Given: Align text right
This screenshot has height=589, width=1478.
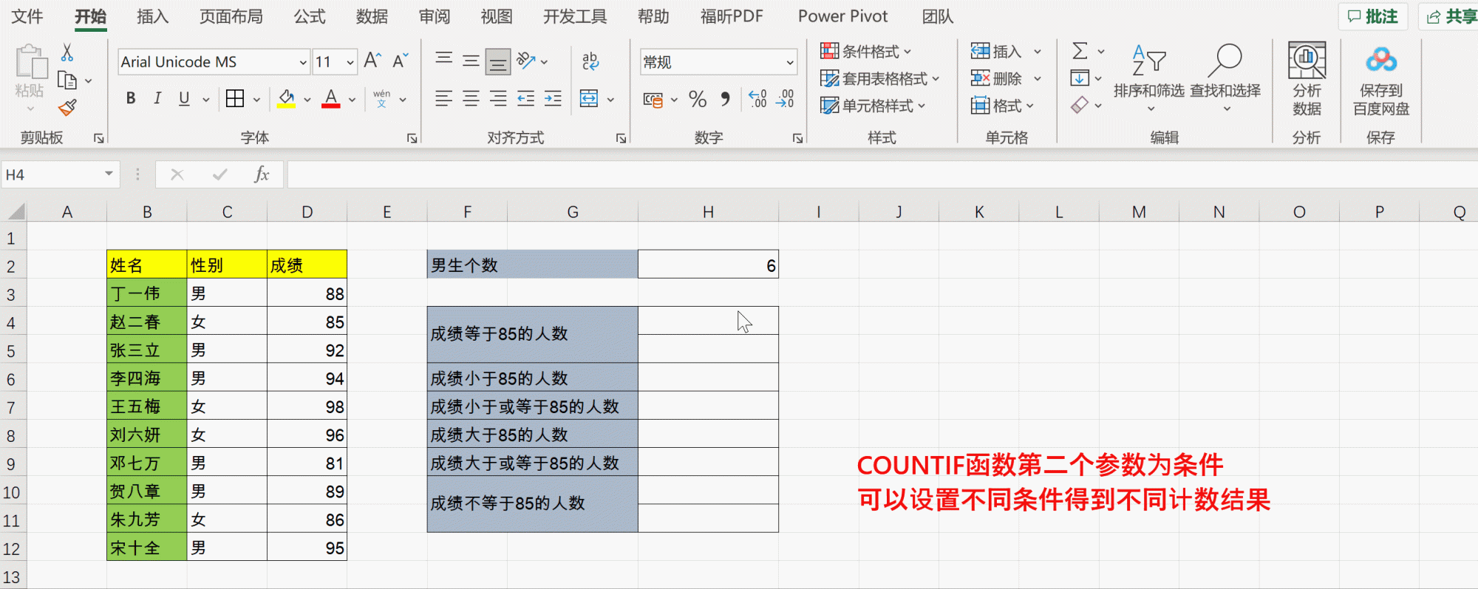Looking at the screenshot, I should point(498,98).
